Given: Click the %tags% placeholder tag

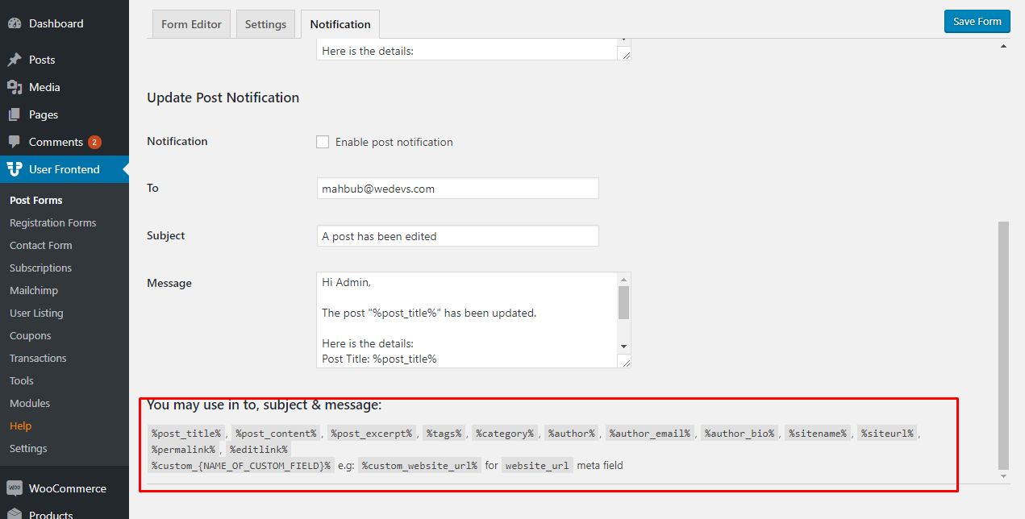Looking at the screenshot, I should pos(444,434).
